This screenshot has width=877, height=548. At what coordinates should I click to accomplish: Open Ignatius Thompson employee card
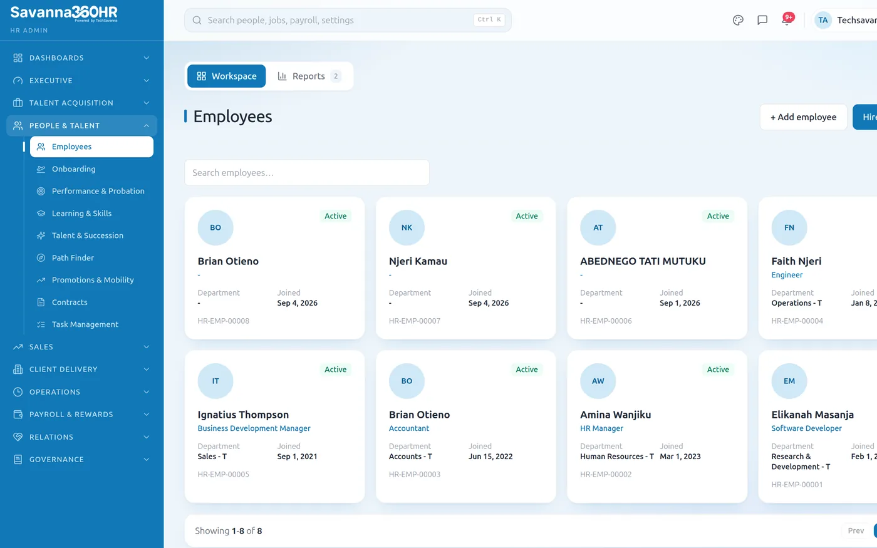point(275,427)
